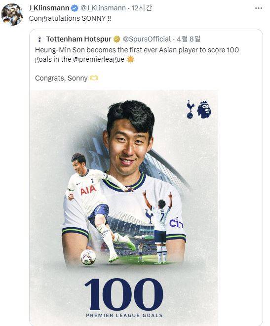Open the Tottenham Hotspur account name
The width and height of the screenshot is (270, 326).
pos(78,39)
